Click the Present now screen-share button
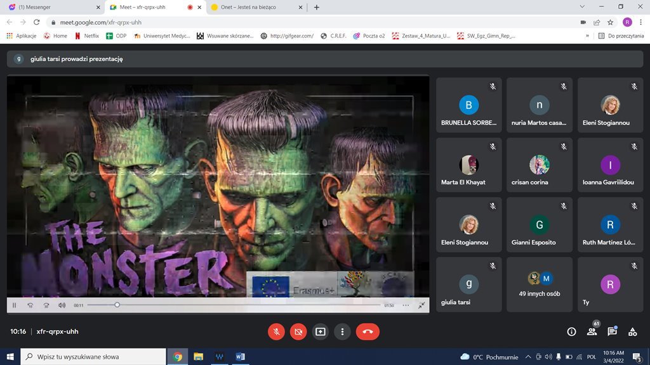 pos(321,331)
